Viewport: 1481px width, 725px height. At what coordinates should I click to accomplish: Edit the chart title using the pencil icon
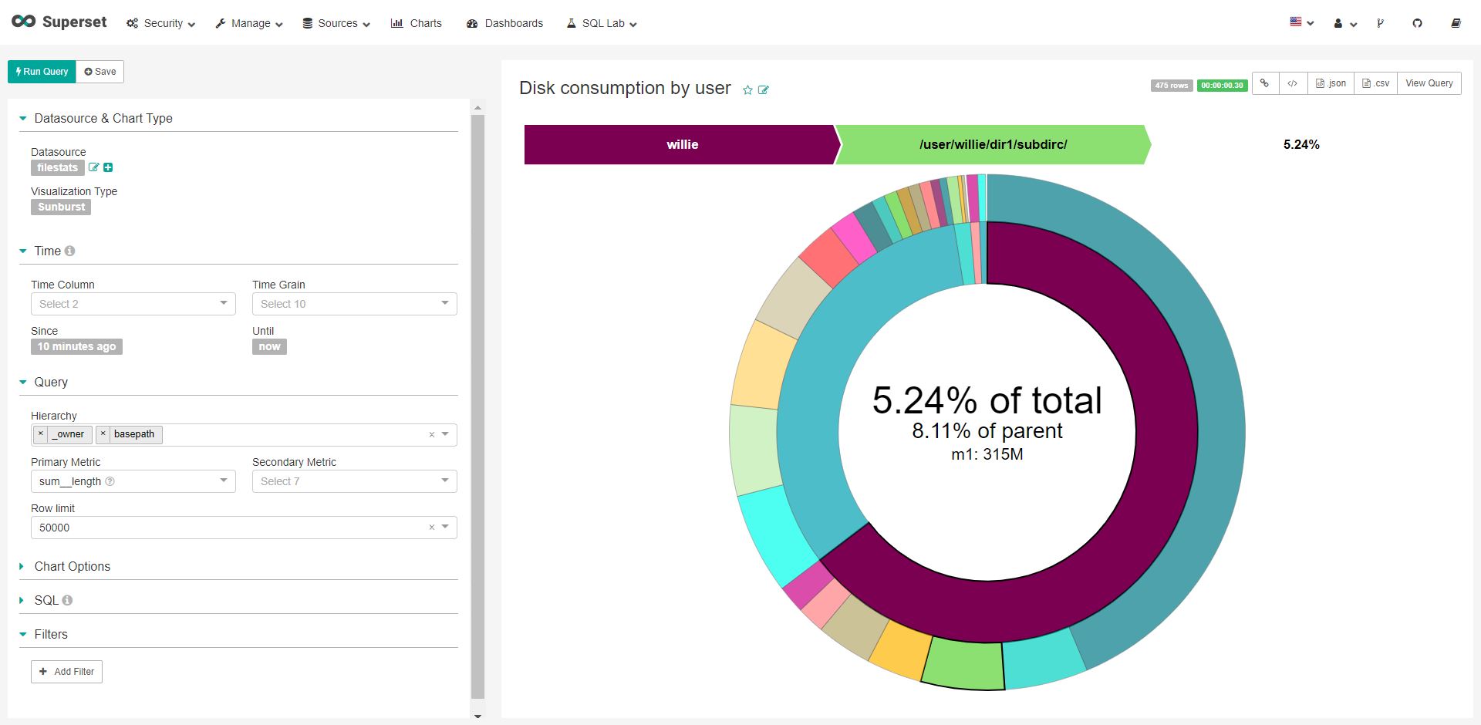[x=764, y=90]
